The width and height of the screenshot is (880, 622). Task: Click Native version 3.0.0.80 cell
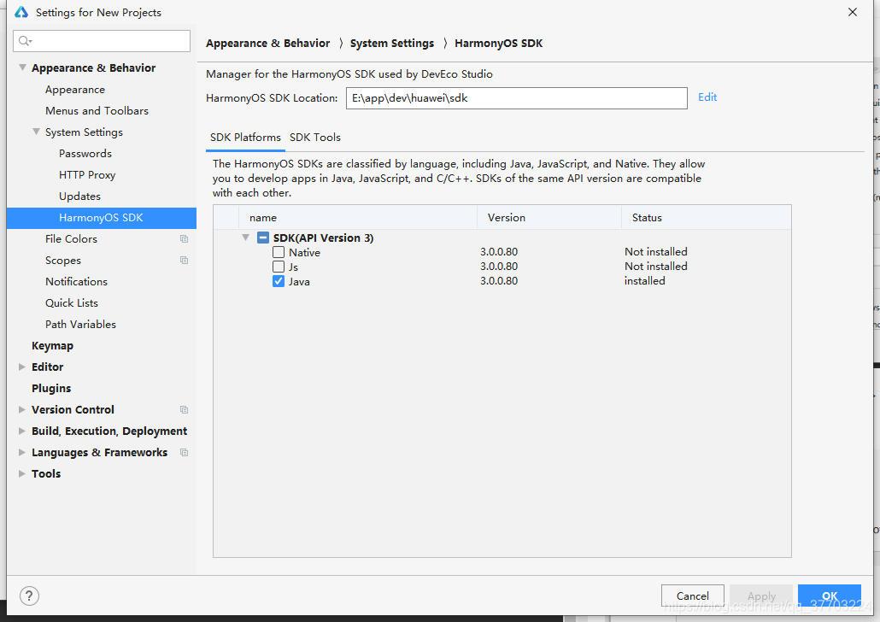499,252
